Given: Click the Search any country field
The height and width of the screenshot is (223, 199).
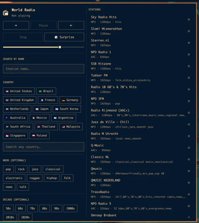Looking at the screenshot, I should (44, 147).
